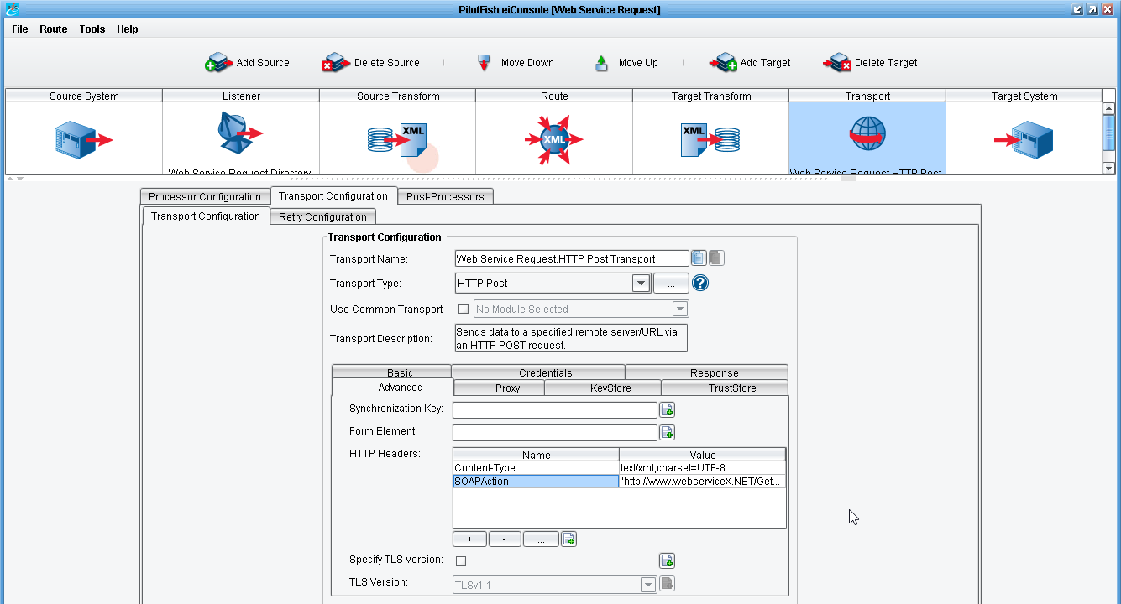Click the PilotFish application icon in title bar

pyautogui.click(x=12, y=9)
